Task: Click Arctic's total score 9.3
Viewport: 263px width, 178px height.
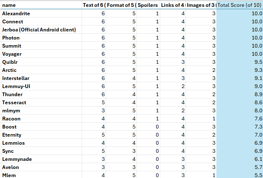Action: click(x=240, y=70)
